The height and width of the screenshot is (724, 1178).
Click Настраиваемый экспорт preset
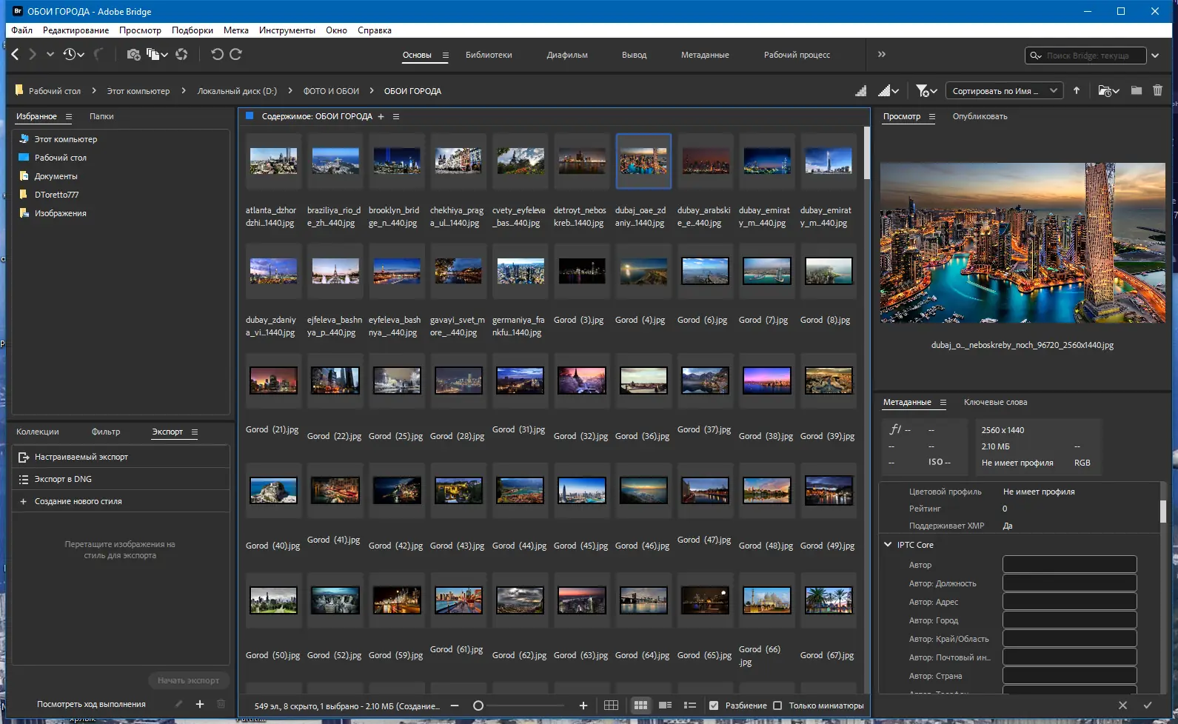81,457
